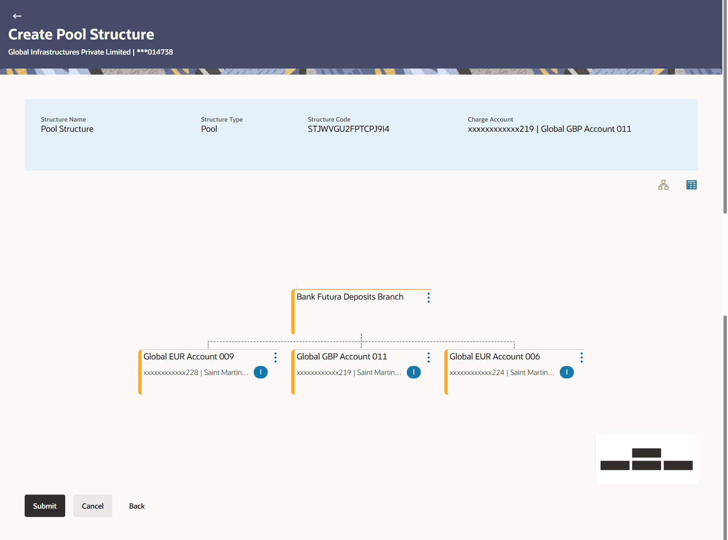728x540 pixels.
Task: Open info badge for Global EUR Account 009
Action: coord(260,372)
